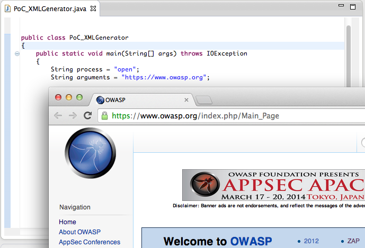Open a new browser tab

[x=204, y=100]
